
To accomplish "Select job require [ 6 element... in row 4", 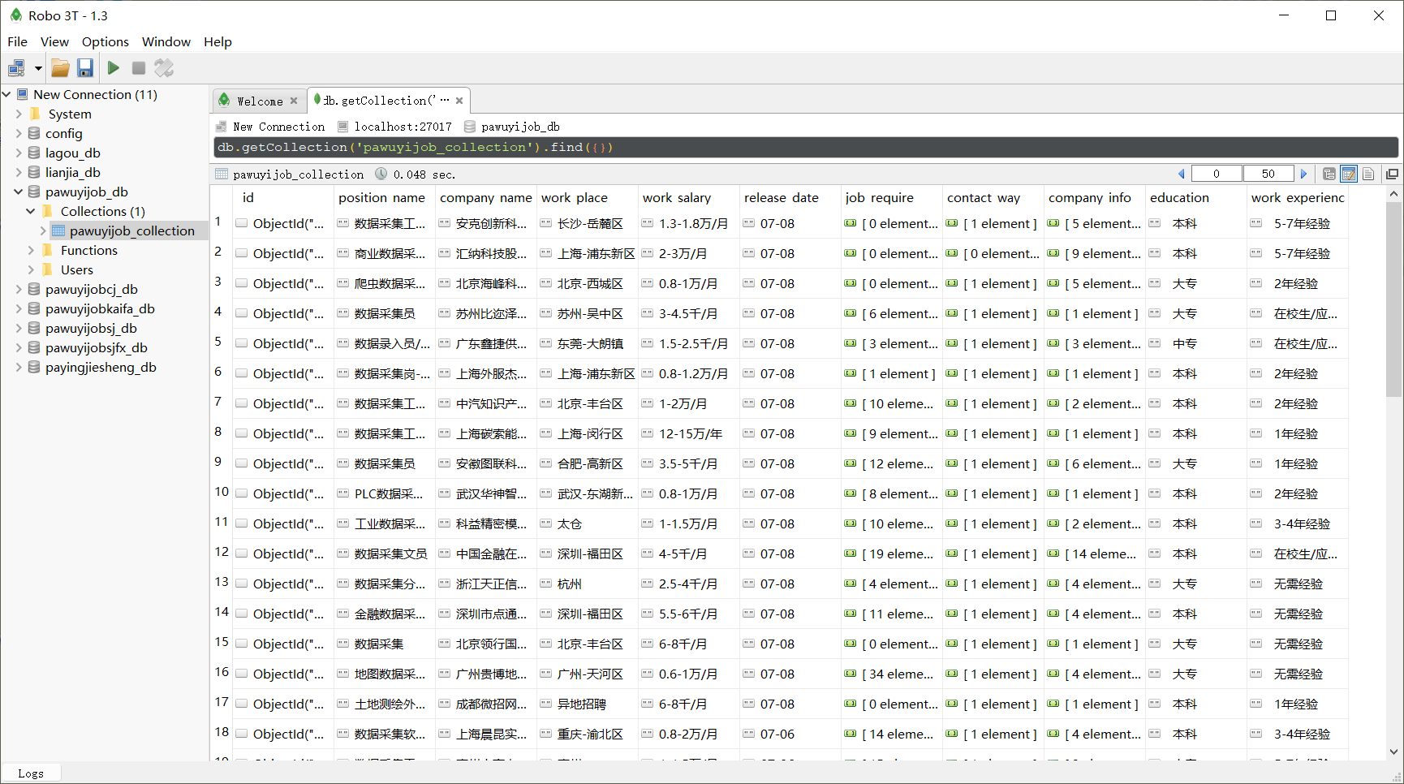I will tap(892, 313).
